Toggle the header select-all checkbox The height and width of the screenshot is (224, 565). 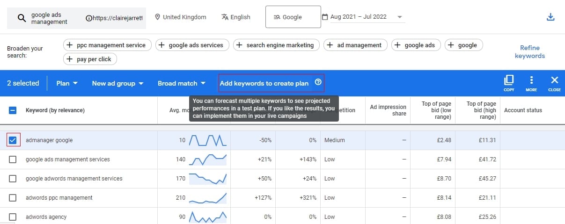[x=13, y=110]
